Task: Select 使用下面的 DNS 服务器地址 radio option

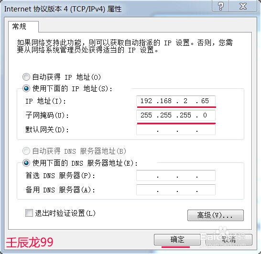Action: (x=26, y=163)
